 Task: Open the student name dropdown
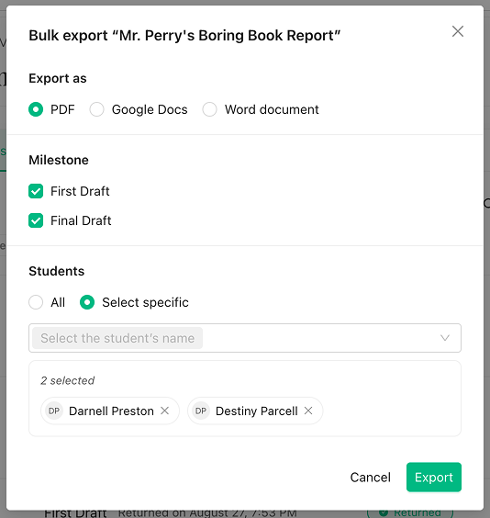point(245,338)
